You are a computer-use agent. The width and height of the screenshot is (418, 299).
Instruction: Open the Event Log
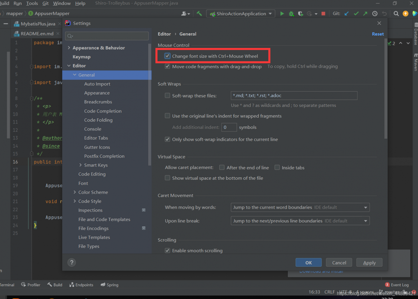[x=397, y=285]
